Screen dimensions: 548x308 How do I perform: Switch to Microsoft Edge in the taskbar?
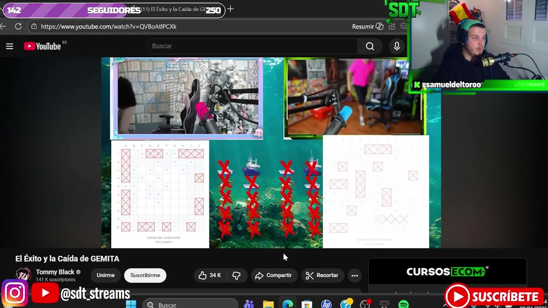(x=288, y=305)
